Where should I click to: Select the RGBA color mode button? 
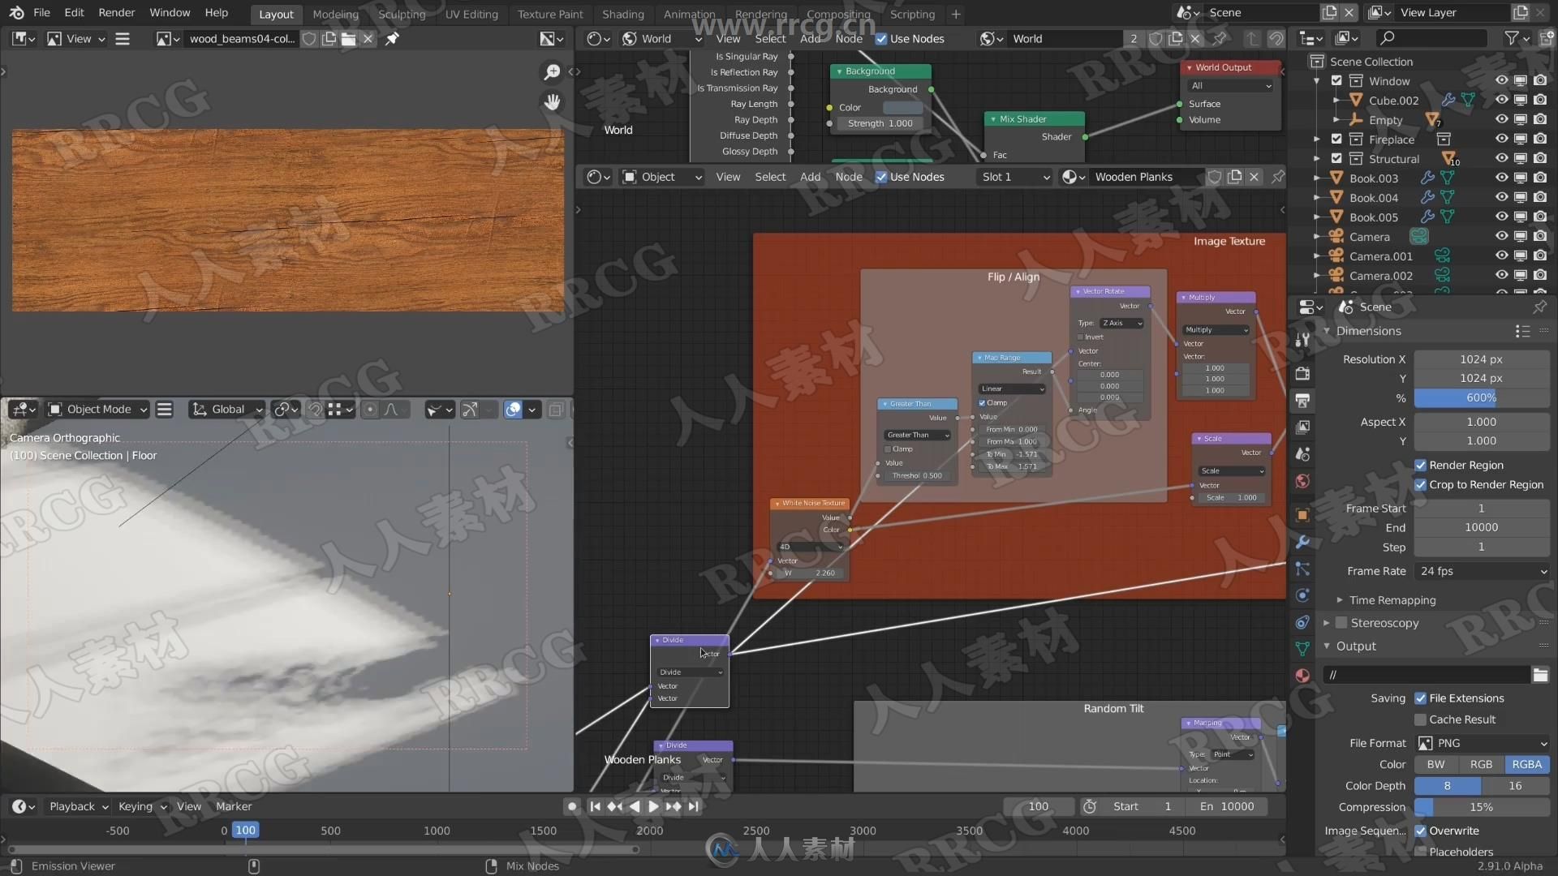(1526, 764)
